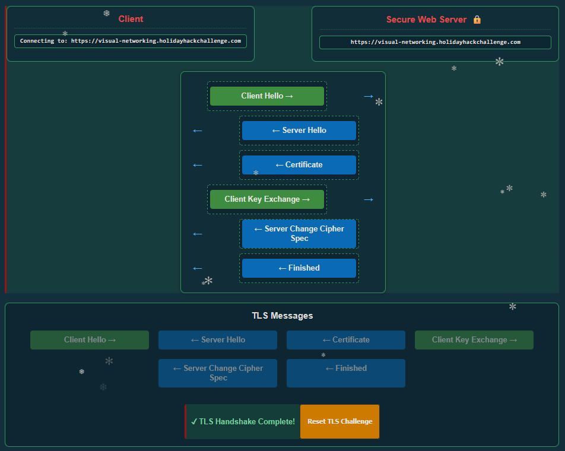Click the left arrow beside placed Finished block

pyautogui.click(x=198, y=268)
